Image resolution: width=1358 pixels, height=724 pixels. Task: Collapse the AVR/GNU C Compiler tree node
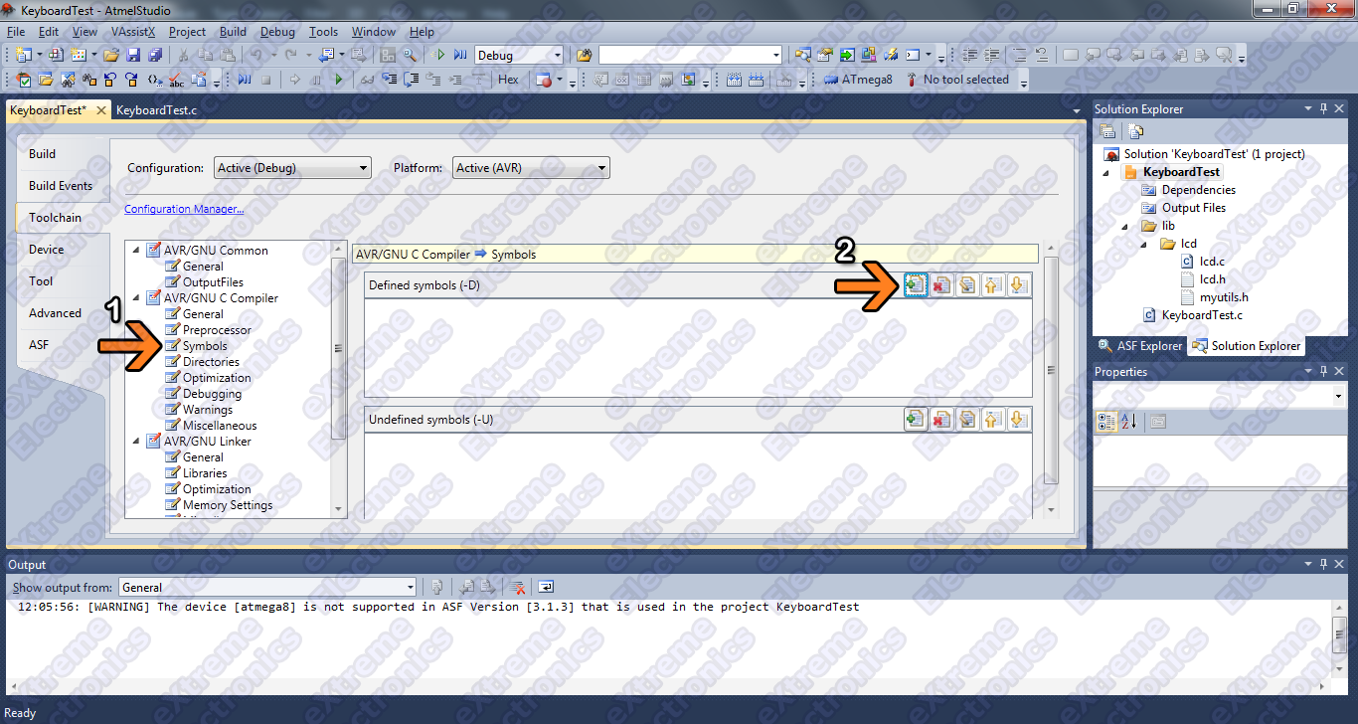(136, 298)
